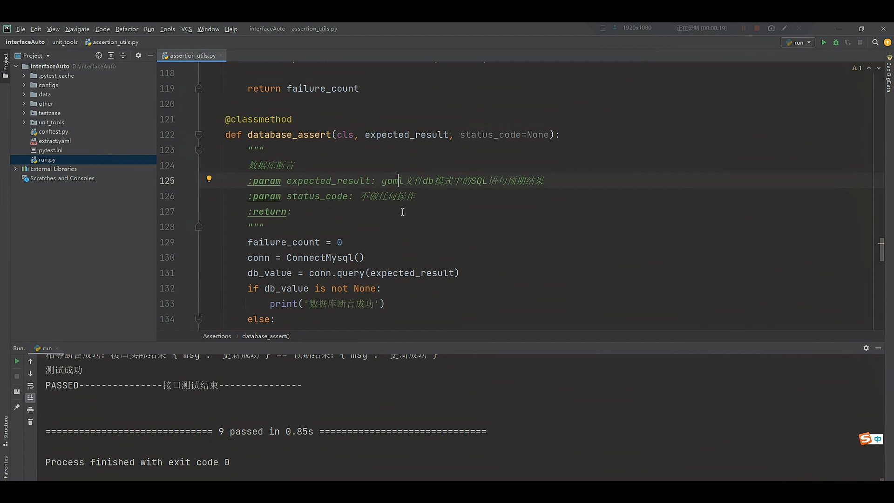The height and width of the screenshot is (503, 894).
Task: Rerun using green play in Run panel
Action: coord(17,361)
